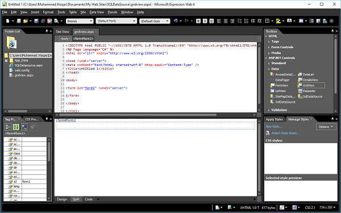Viewport: 341px width, 213px height.
Task: Select Split view at the bottom
Action: tap(76, 199)
